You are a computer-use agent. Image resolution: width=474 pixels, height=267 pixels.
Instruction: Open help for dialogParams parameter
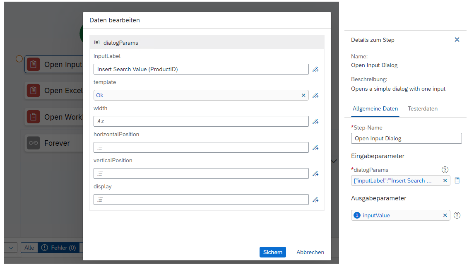(445, 170)
